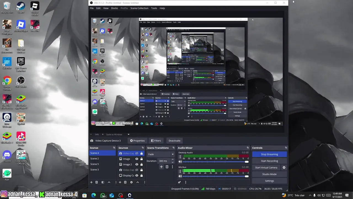Open notification center in system tray

[347, 195]
